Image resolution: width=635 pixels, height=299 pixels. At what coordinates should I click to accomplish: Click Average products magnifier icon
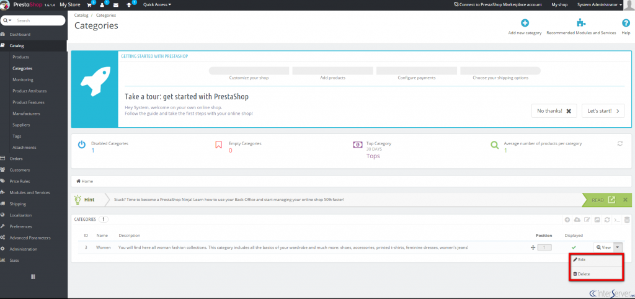[x=494, y=145]
